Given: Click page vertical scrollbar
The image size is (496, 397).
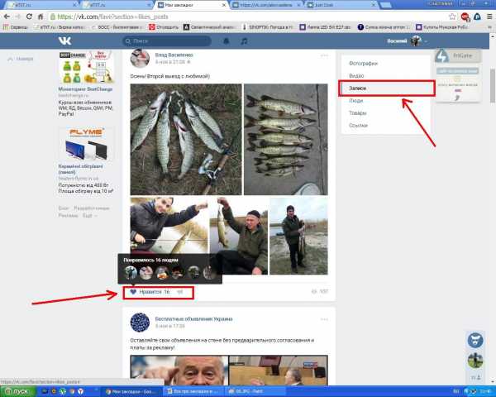Looking at the screenshot, I should (493, 85).
